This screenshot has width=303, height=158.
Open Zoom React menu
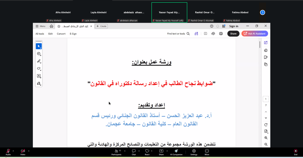[147, 152]
